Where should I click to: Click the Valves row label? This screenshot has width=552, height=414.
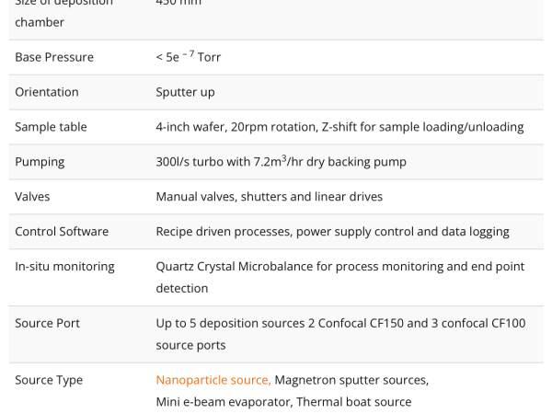(32, 197)
